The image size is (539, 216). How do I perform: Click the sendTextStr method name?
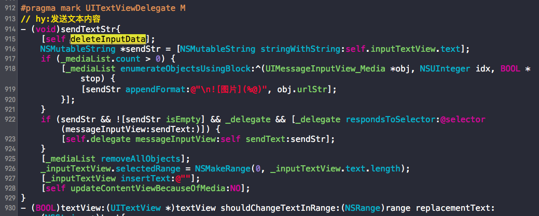point(88,28)
